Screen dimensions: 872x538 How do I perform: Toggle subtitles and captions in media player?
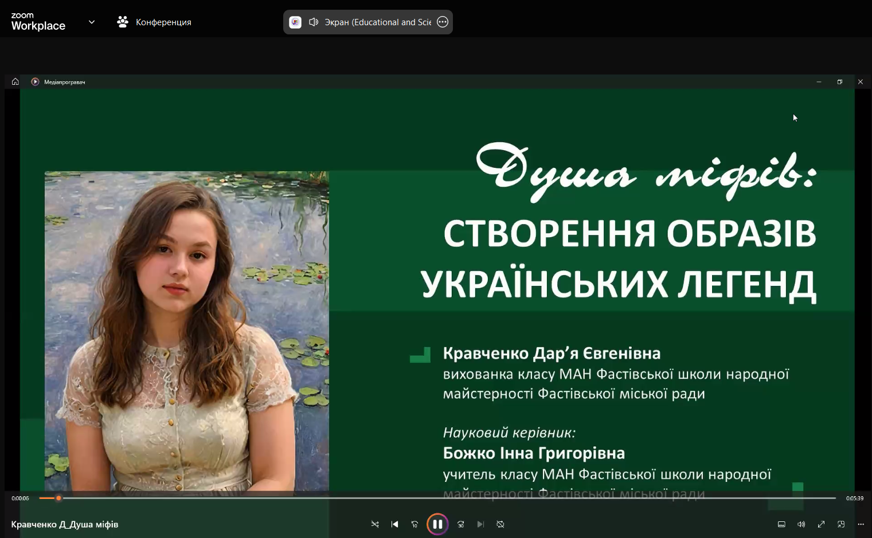pos(781,524)
